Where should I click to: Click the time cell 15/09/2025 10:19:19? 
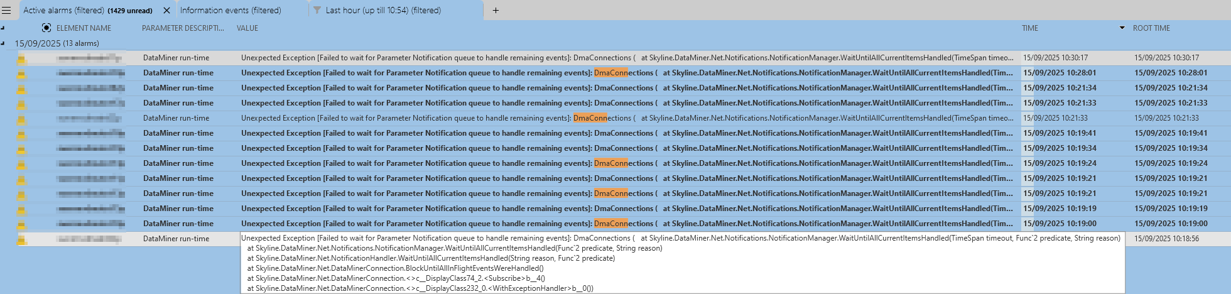1060,209
